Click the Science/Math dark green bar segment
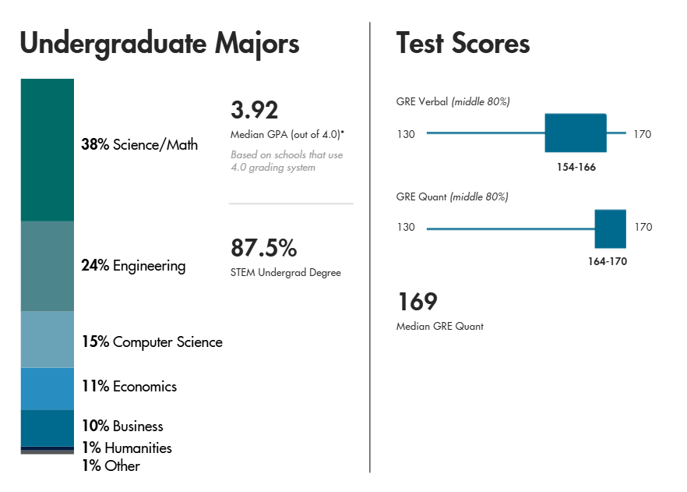687x492 pixels. (x=48, y=150)
